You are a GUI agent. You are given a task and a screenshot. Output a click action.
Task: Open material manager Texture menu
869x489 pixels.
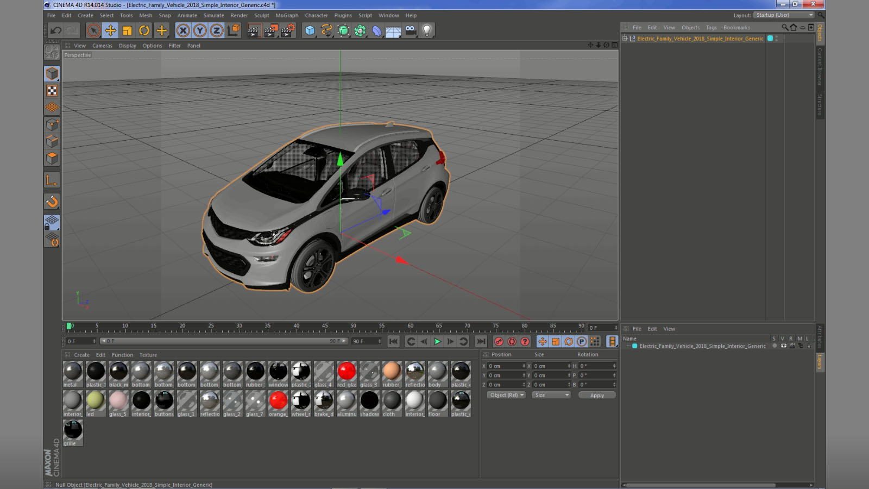(148, 355)
